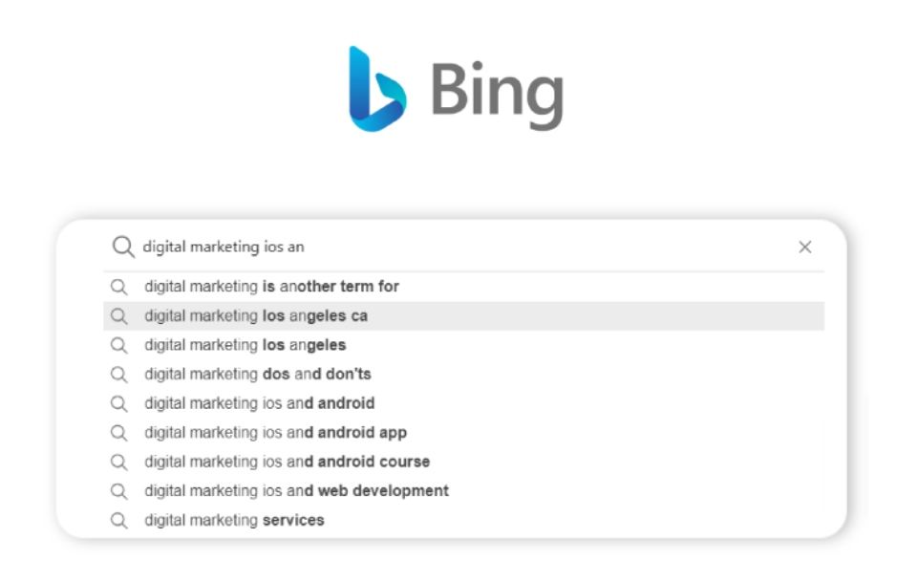Clear the search box with X
This screenshot has height=582, width=917.
coord(804,248)
